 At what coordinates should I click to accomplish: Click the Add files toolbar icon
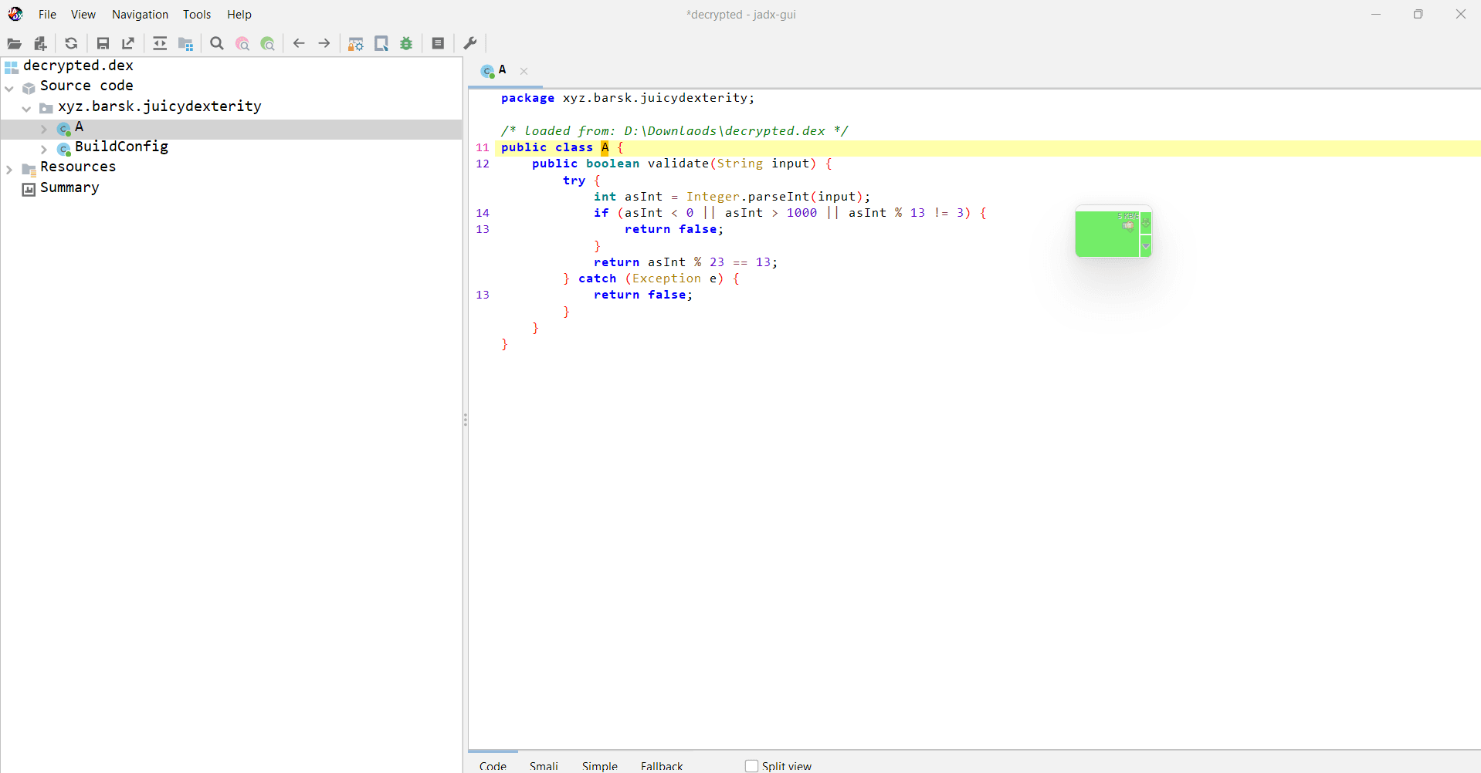pyautogui.click(x=41, y=44)
